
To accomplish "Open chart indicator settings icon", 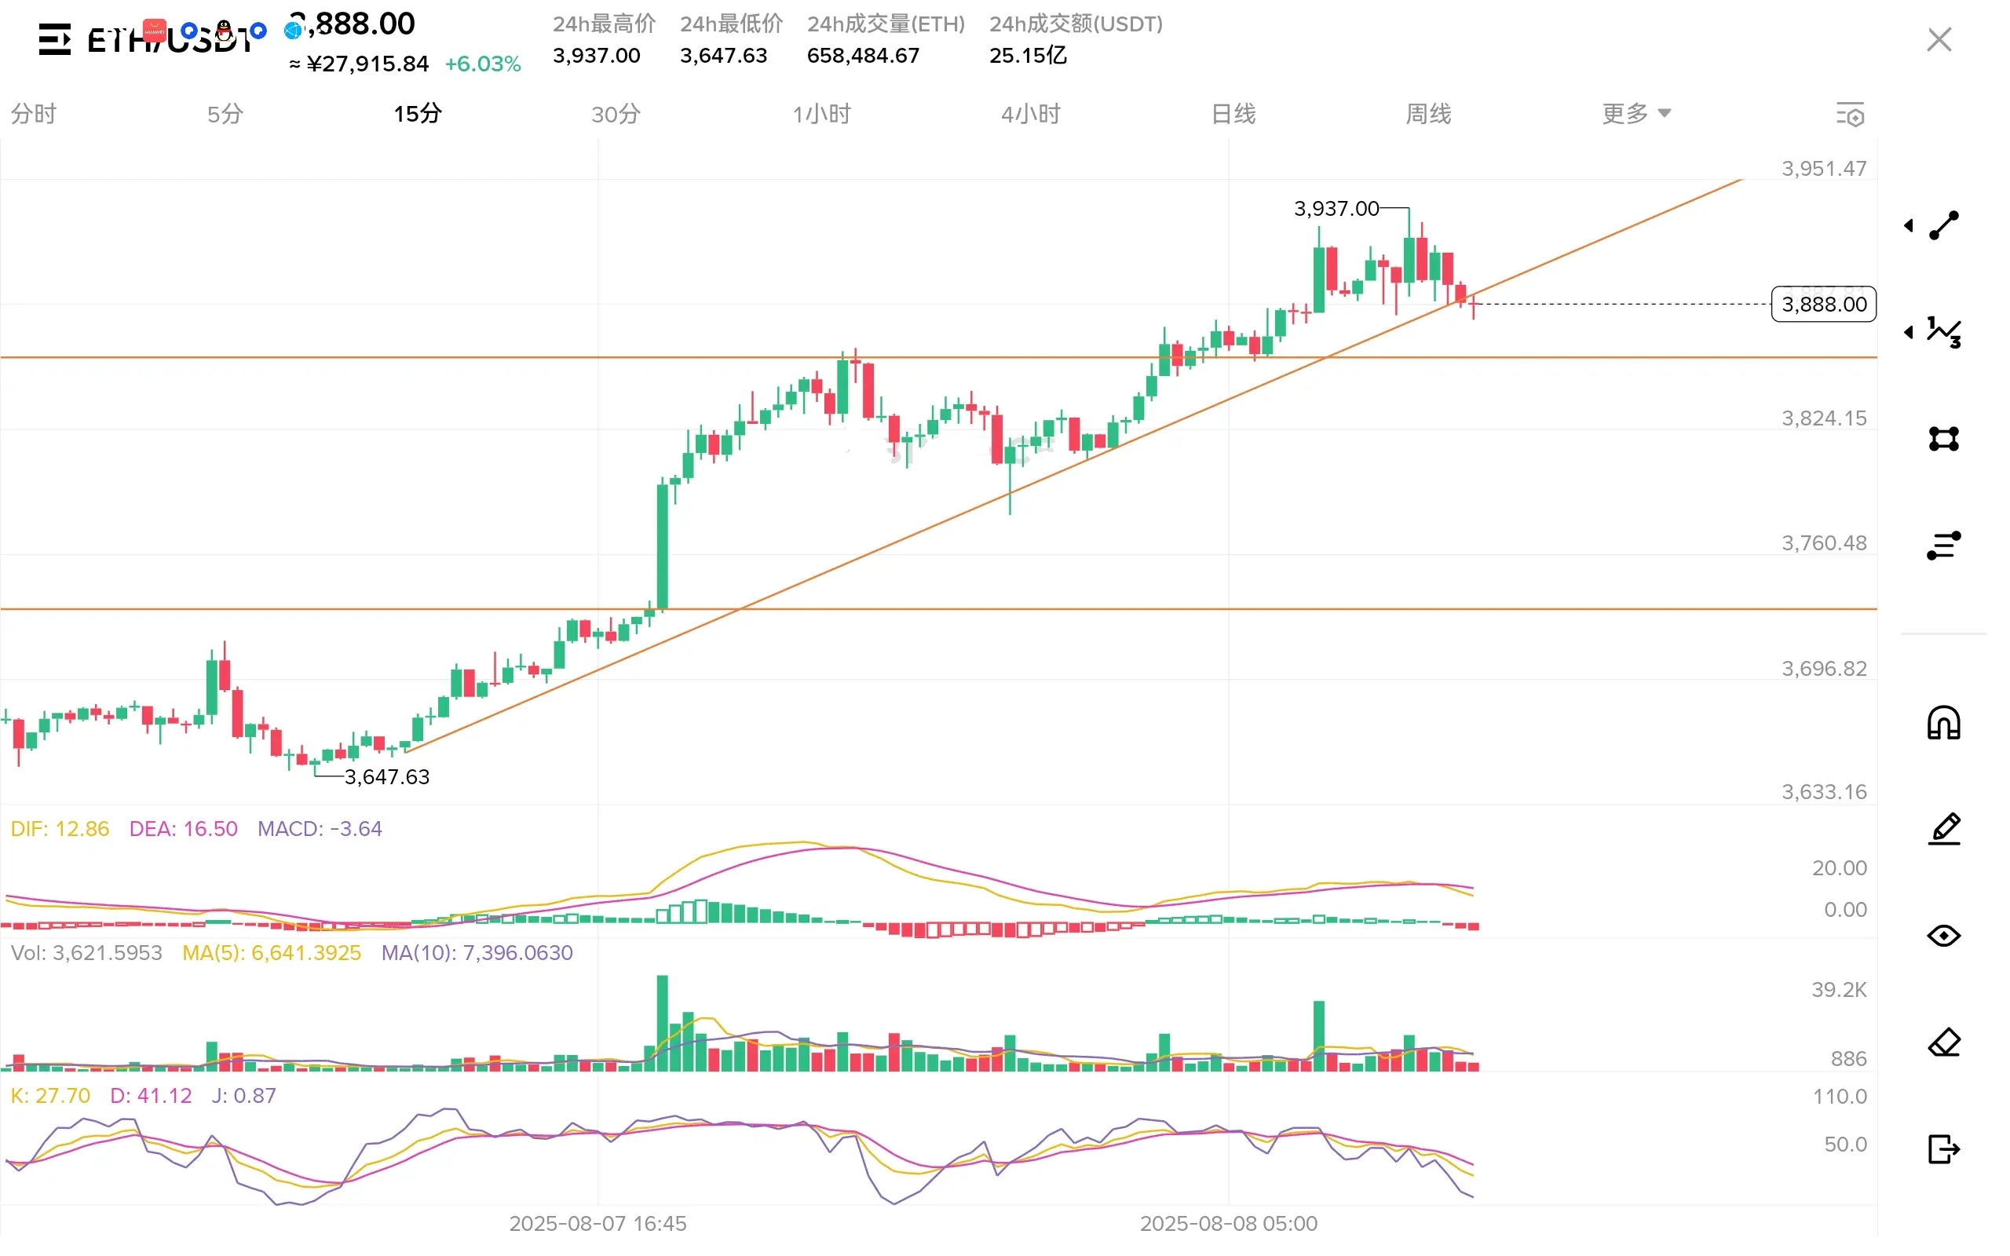I will tap(1851, 114).
